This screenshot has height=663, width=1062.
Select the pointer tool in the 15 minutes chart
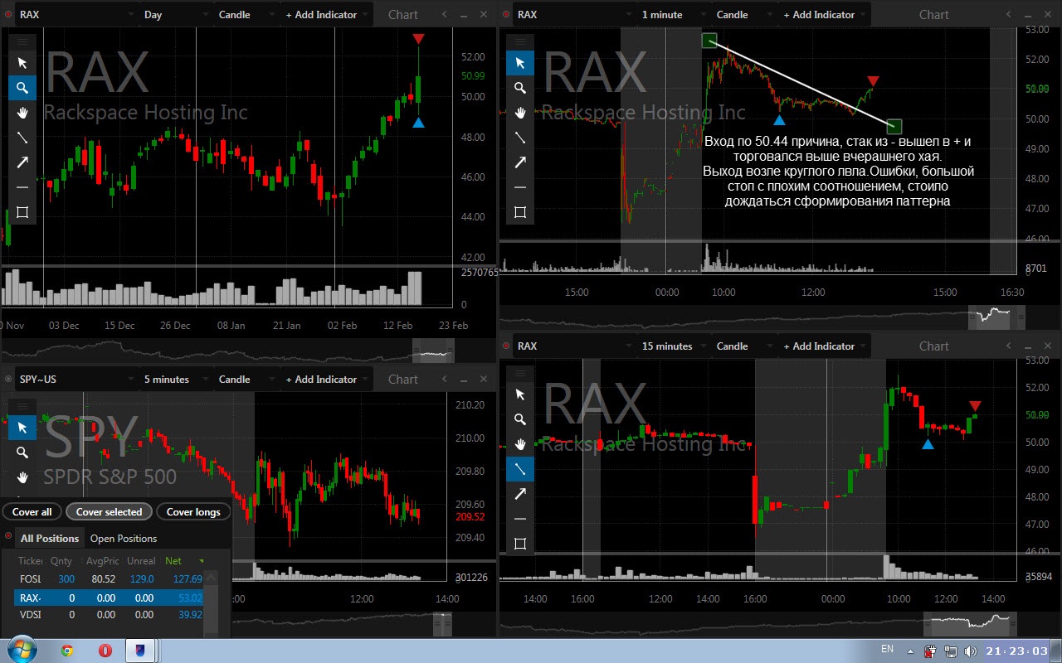(x=520, y=394)
